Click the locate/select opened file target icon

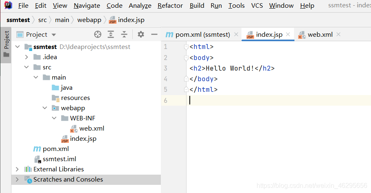click(x=98, y=35)
